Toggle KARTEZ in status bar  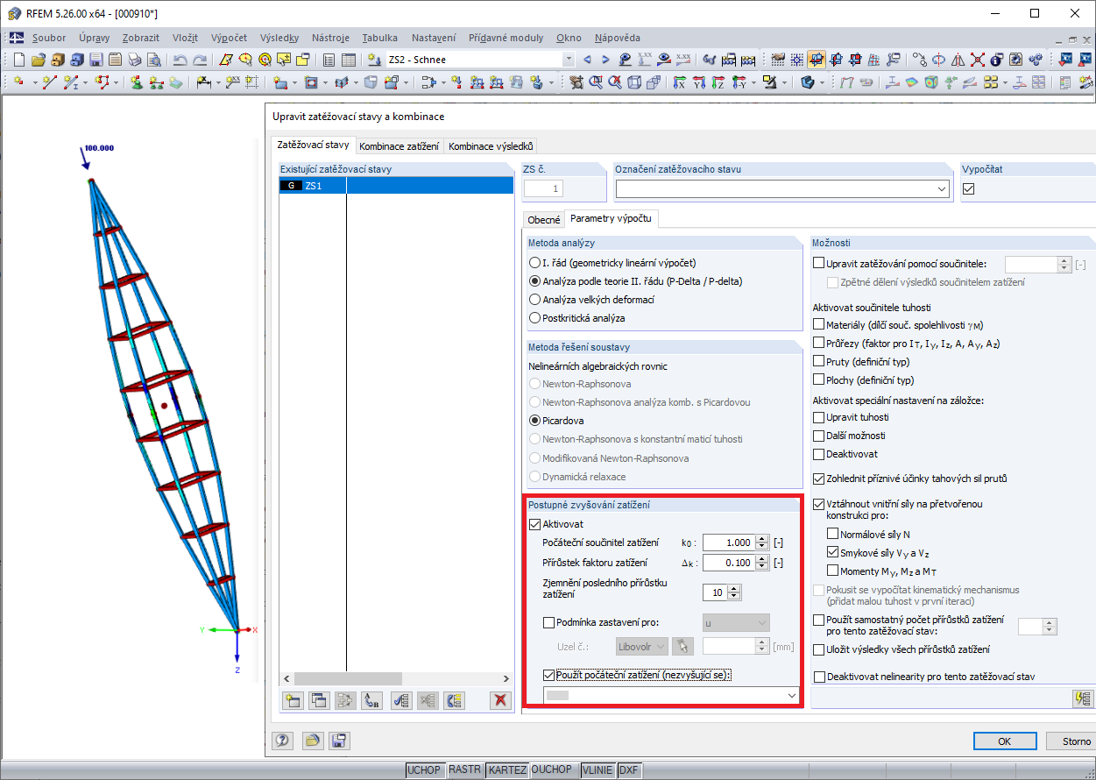(x=508, y=770)
